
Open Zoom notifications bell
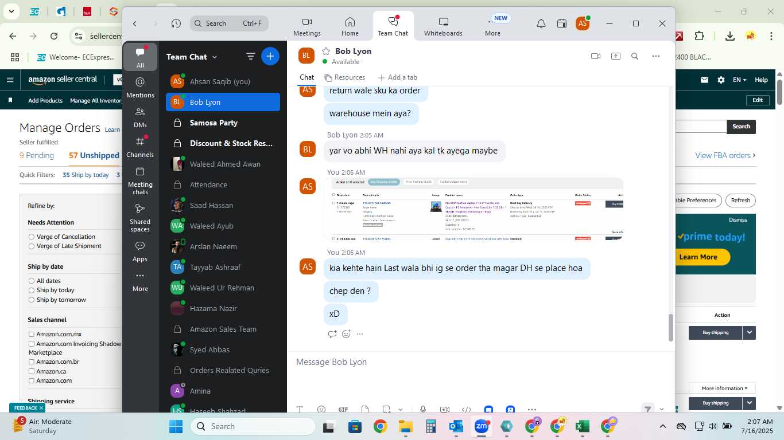pyautogui.click(x=541, y=23)
